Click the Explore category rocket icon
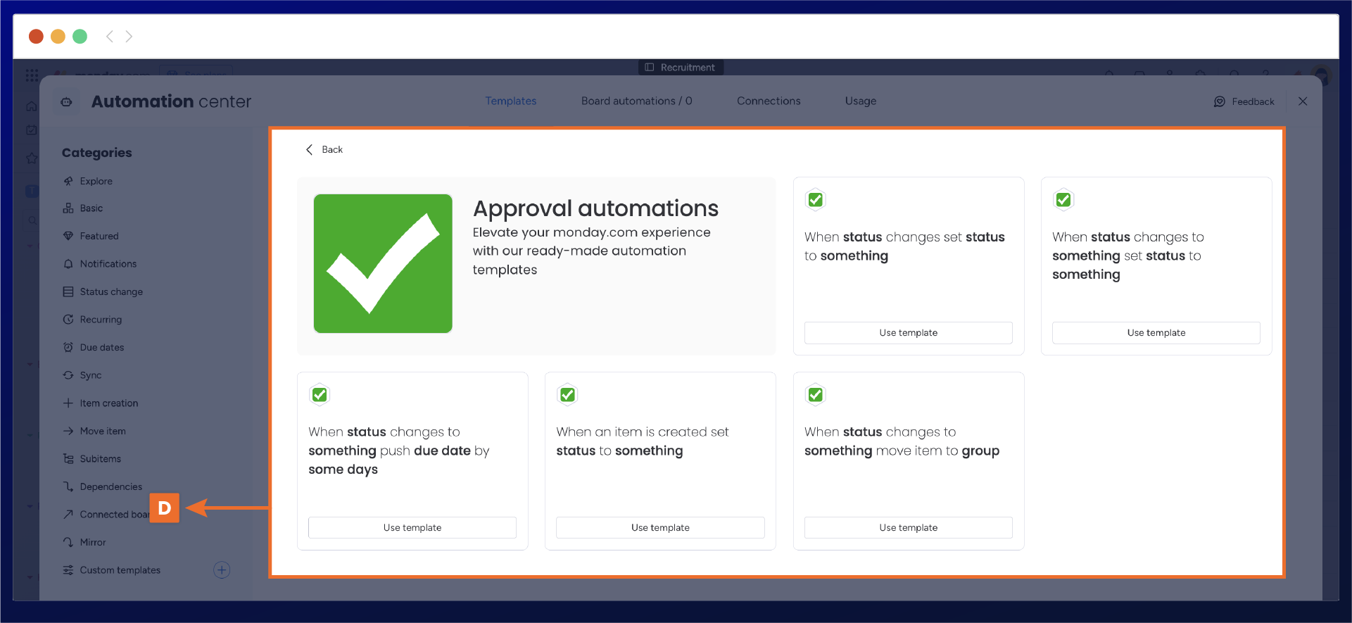The image size is (1352, 623). pos(68,181)
